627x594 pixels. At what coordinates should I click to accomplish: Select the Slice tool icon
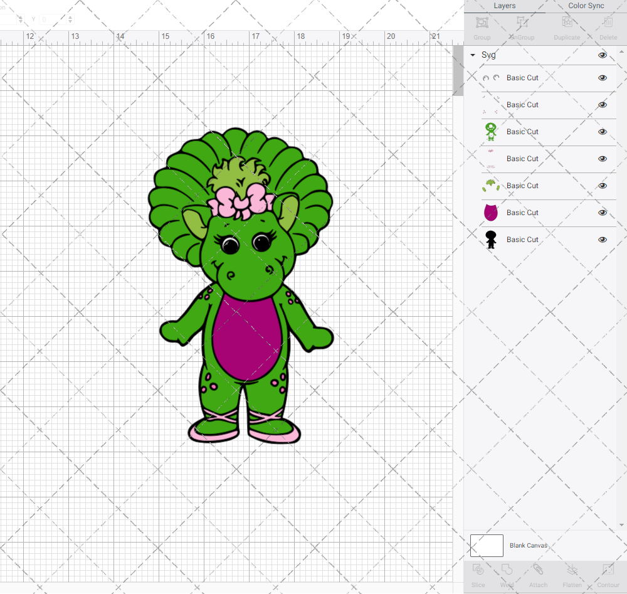pos(478,569)
